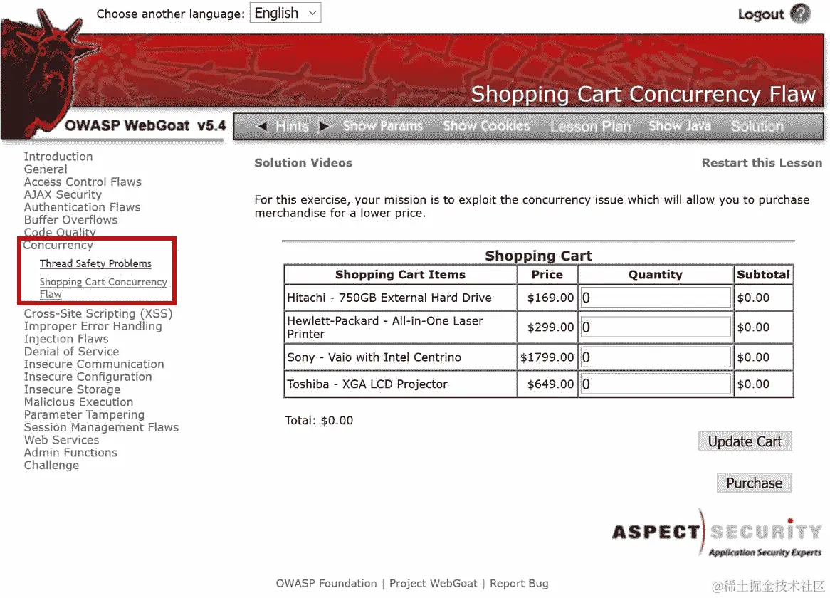Screen dimensions: 830x598
Task: Open OWASP Foundation footer link
Action: pos(326,584)
